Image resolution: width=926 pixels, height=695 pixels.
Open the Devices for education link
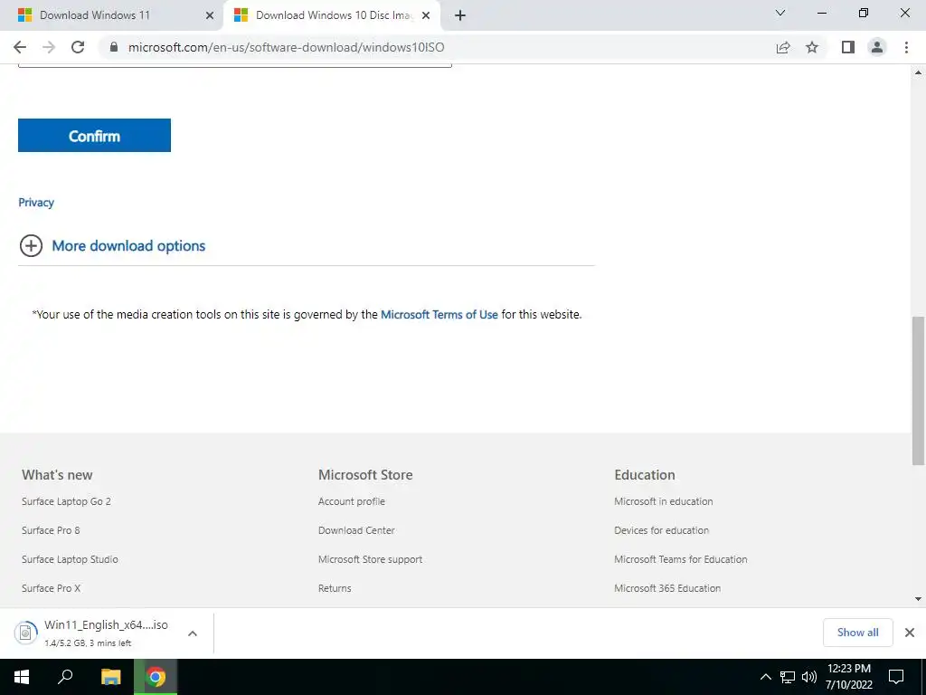click(661, 530)
